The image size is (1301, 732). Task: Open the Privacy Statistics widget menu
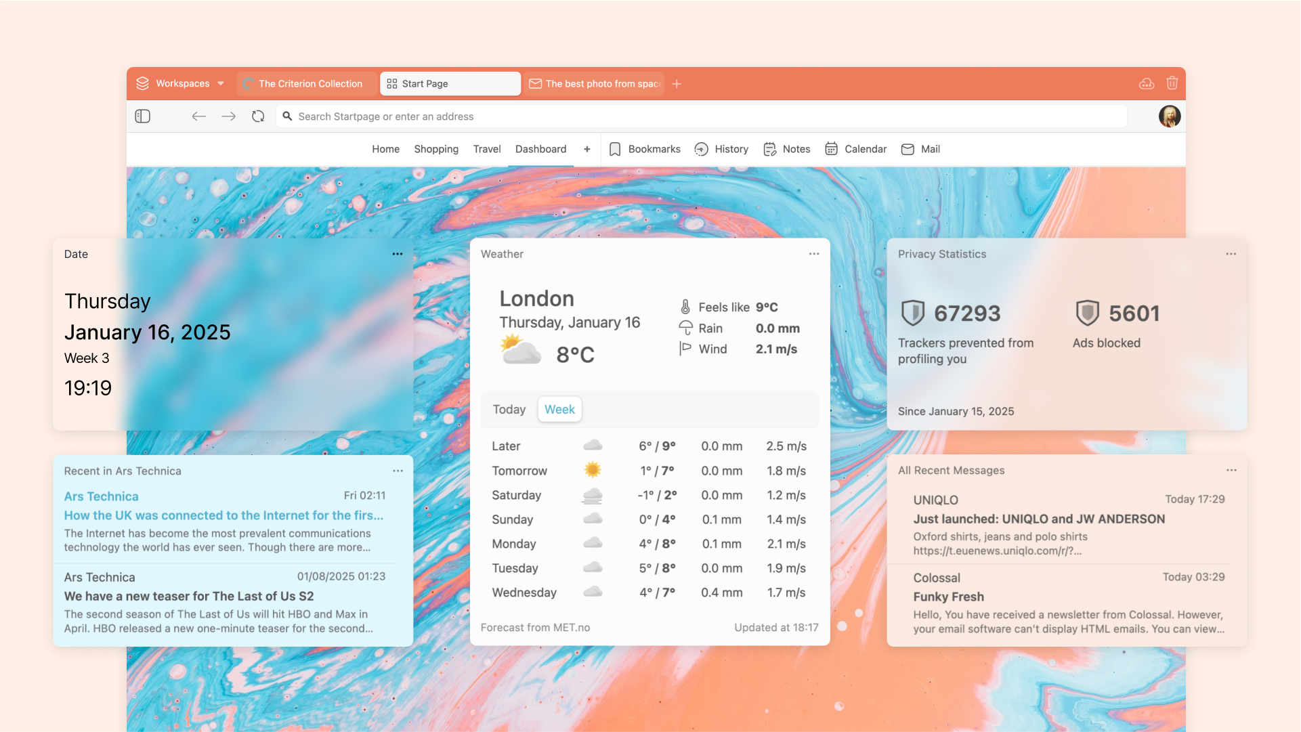tap(1231, 254)
